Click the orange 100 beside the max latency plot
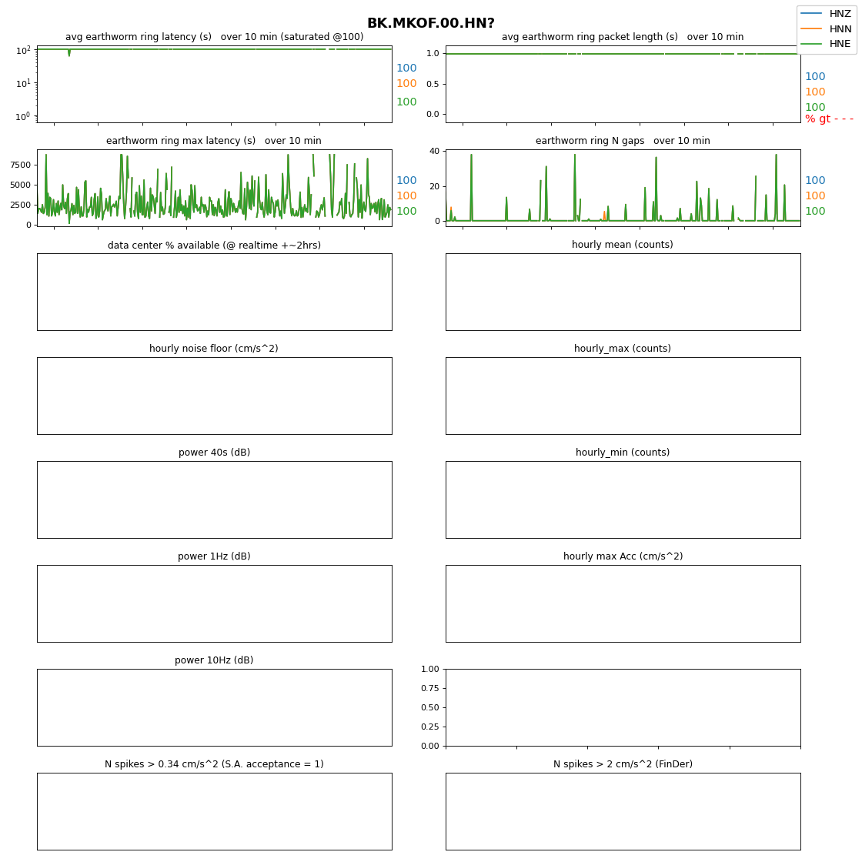Viewport: 862px width, 862px height. pos(407,195)
